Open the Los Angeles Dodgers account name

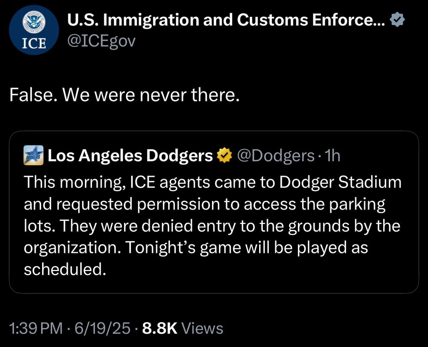130,155
